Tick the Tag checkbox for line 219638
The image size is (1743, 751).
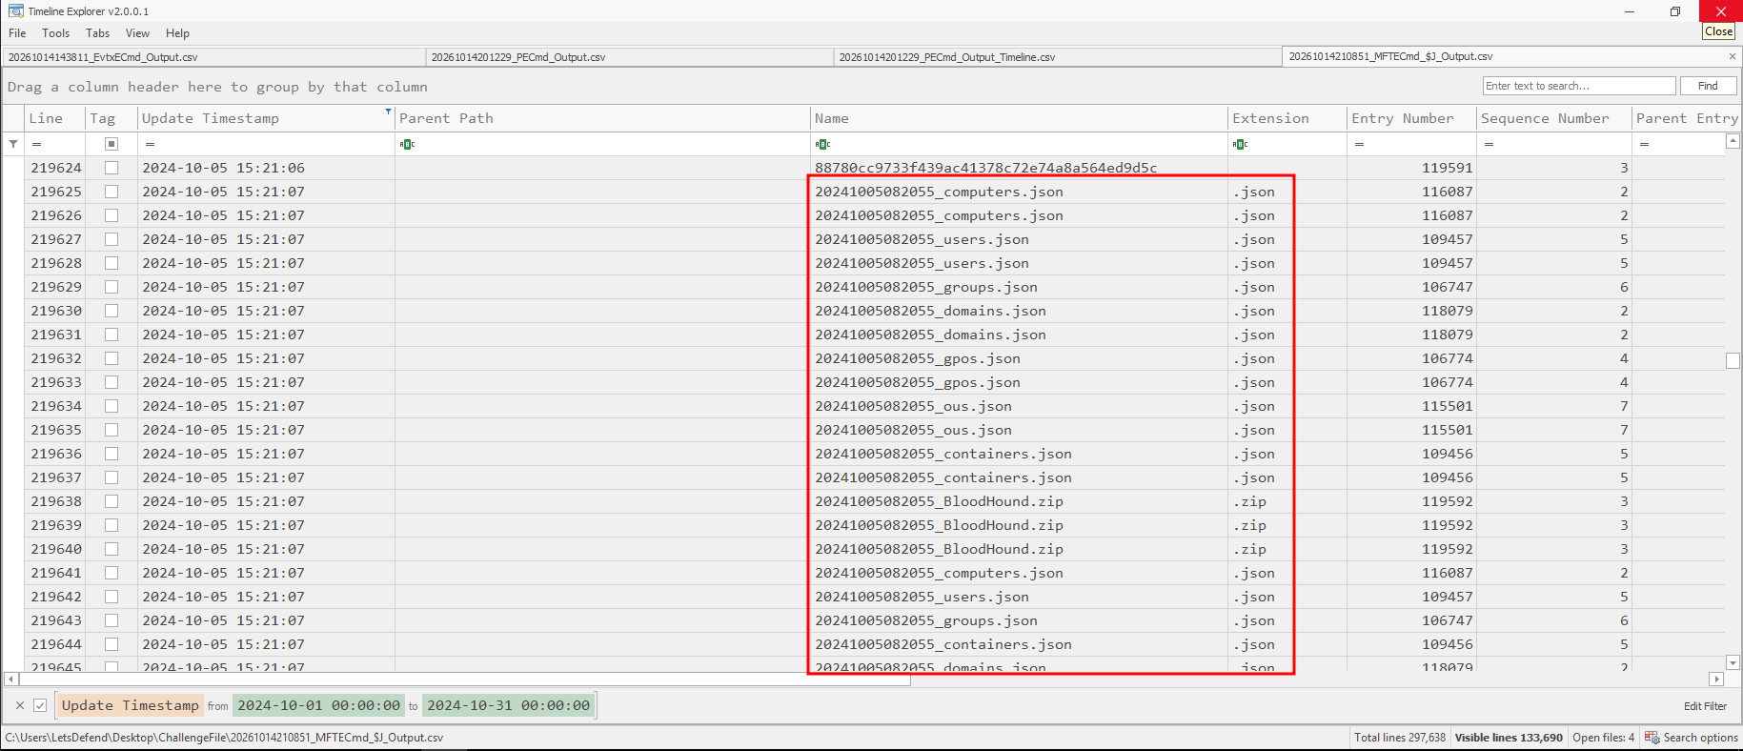tap(111, 501)
